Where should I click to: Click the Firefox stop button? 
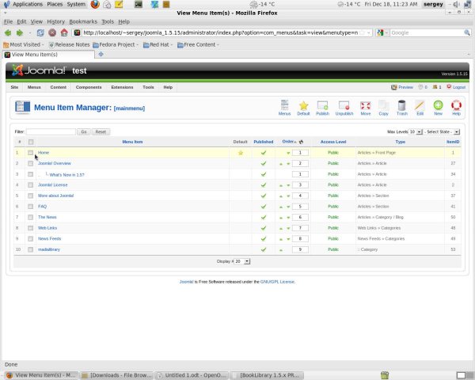[x=52, y=32]
